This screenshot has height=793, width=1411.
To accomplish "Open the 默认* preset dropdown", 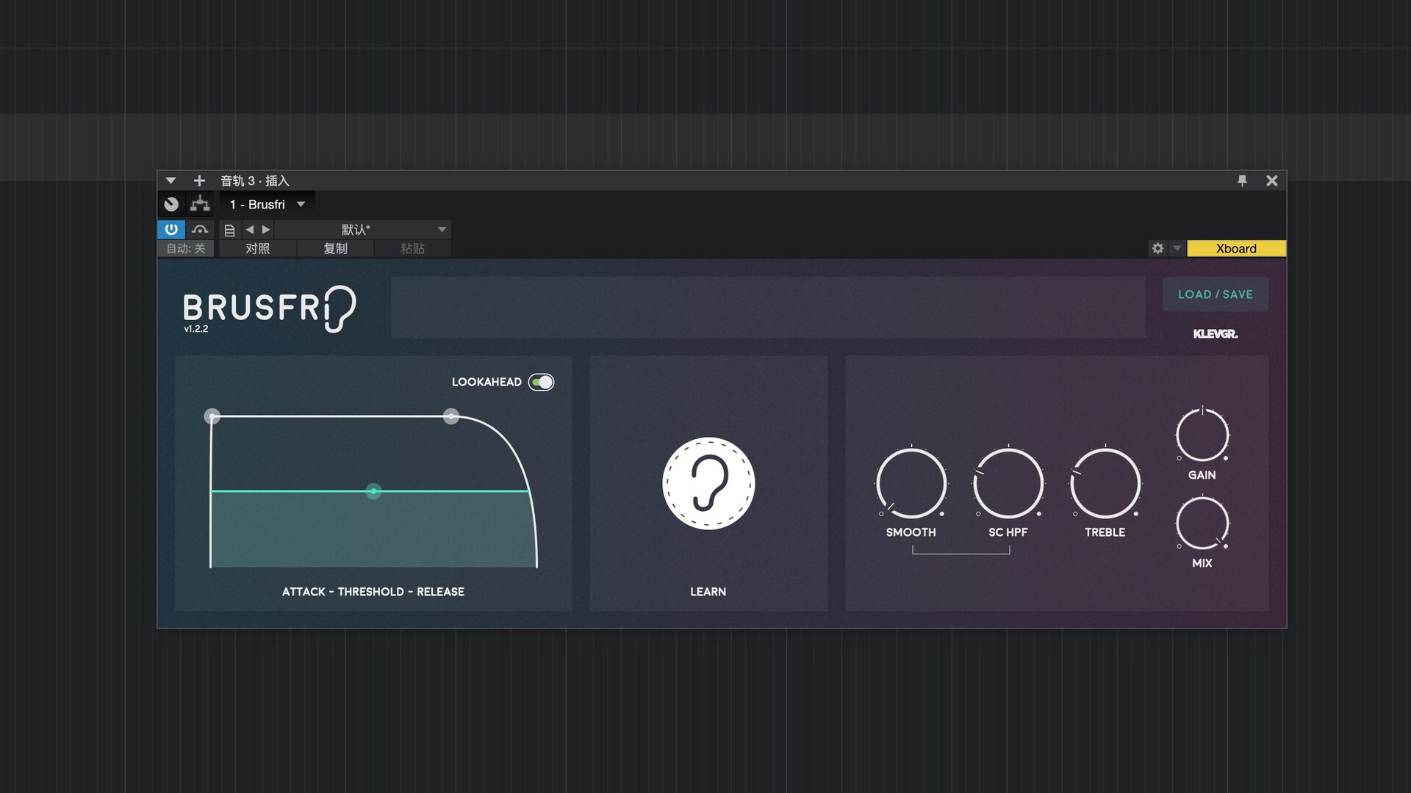I will [x=363, y=230].
